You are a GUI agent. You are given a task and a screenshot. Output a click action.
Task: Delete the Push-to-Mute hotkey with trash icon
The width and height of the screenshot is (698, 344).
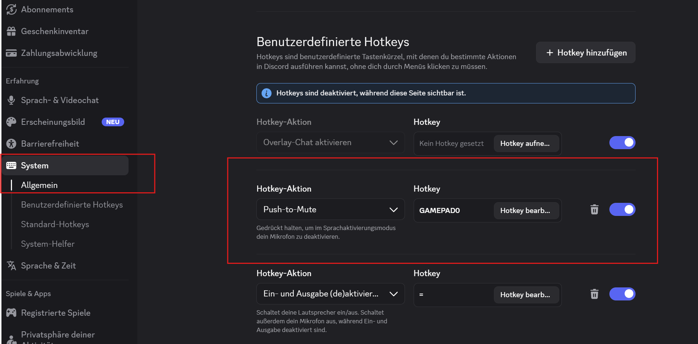pos(594,209)
